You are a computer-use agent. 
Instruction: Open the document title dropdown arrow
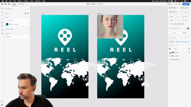(104, 4)
